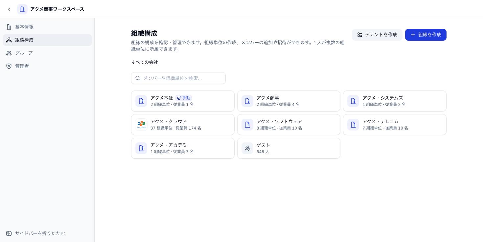This screenshot has height=242, width=483.
Task: Go to the グループ section
Action: tap(47, 53)
